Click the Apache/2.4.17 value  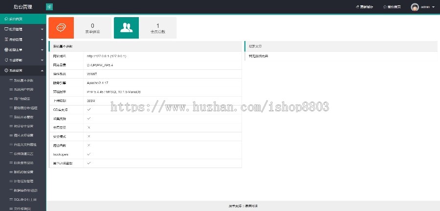tap(97, 83)
